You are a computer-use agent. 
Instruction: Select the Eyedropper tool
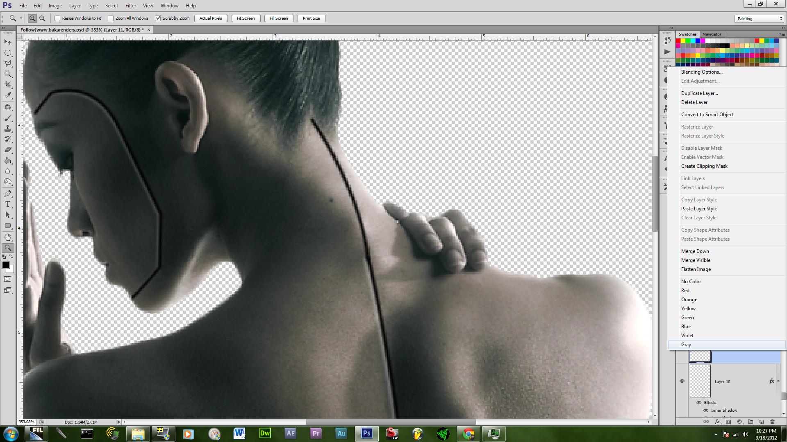coord(8,95)
